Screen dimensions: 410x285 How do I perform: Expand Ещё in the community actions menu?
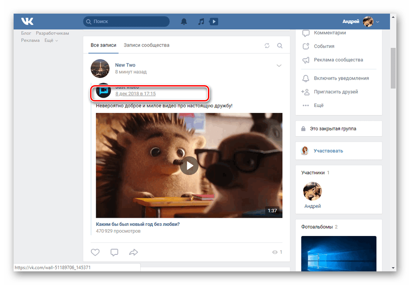click(319, 105)
